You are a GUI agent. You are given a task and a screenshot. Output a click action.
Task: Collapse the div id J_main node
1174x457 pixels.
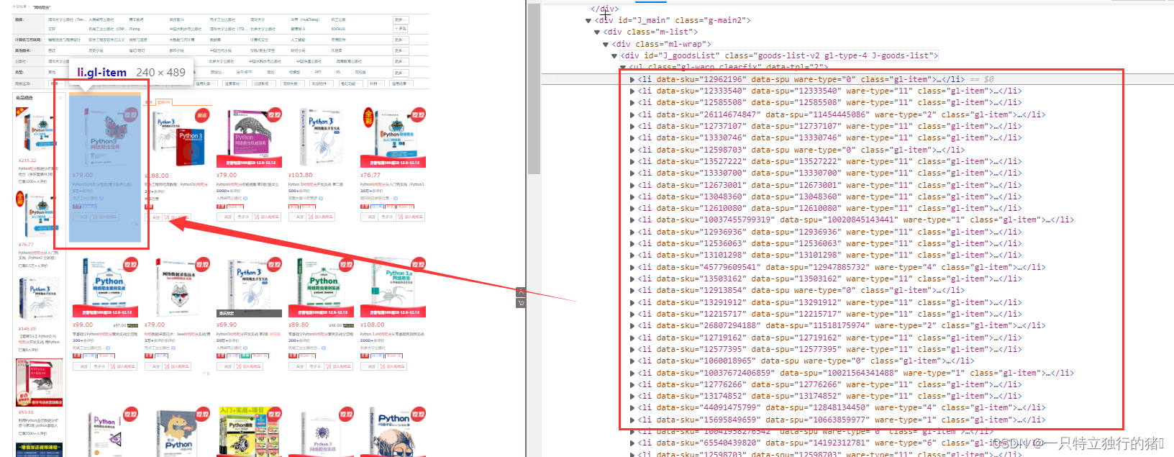588,20
